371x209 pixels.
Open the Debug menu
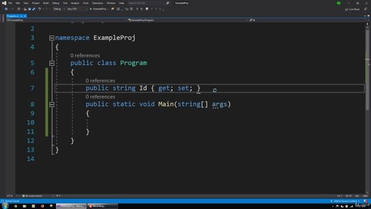[56, 3]
